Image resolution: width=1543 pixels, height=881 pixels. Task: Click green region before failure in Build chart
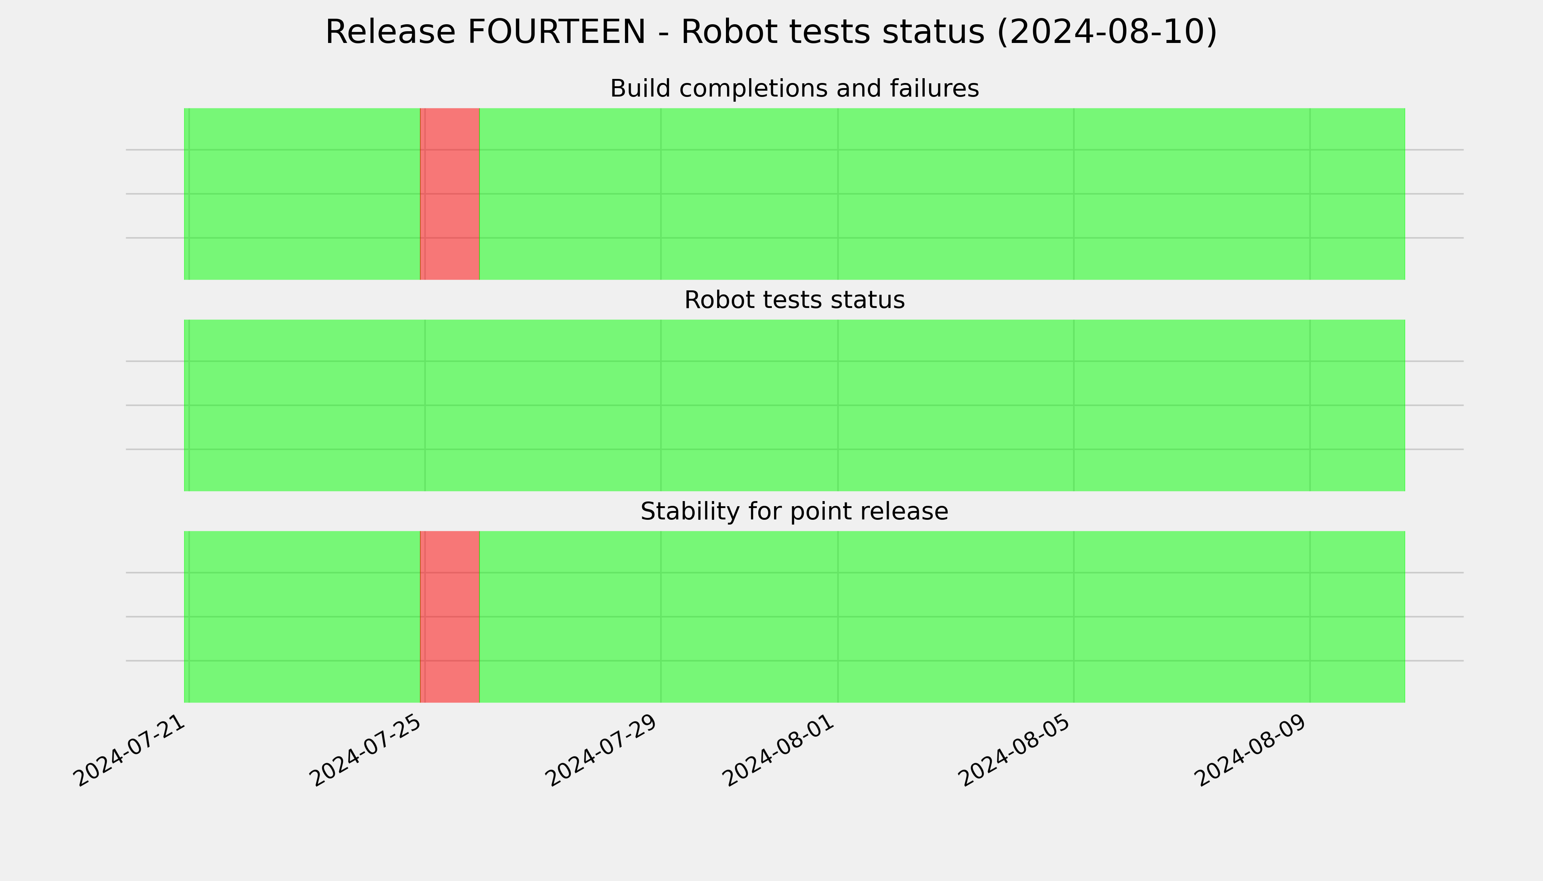tap(302, 193)
